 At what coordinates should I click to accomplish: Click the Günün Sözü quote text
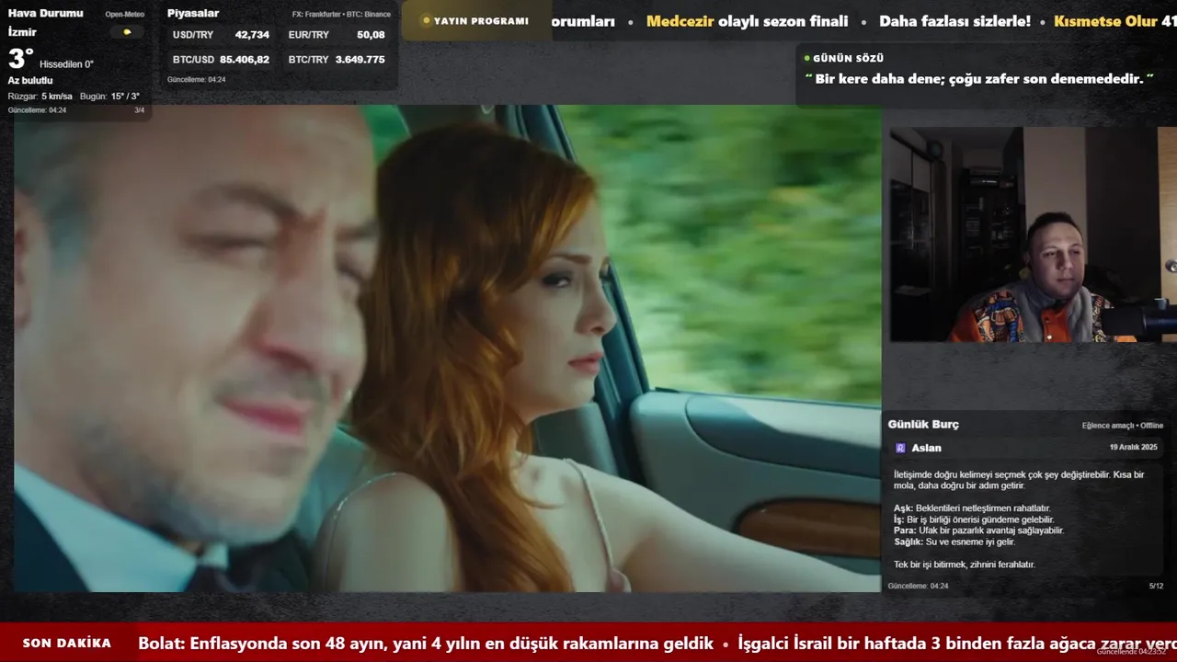pos(979,79)
